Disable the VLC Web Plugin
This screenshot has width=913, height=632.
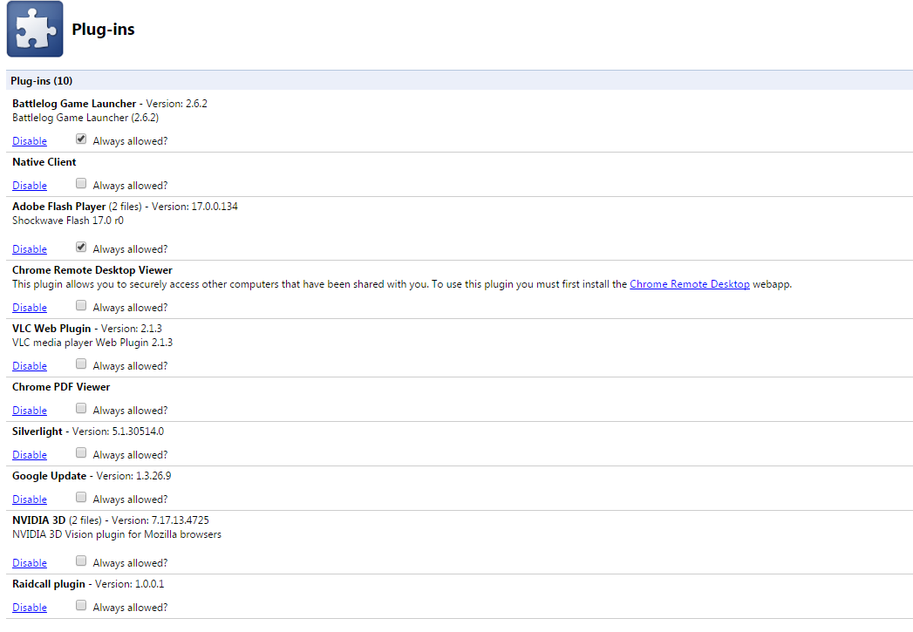click(30, 366)
